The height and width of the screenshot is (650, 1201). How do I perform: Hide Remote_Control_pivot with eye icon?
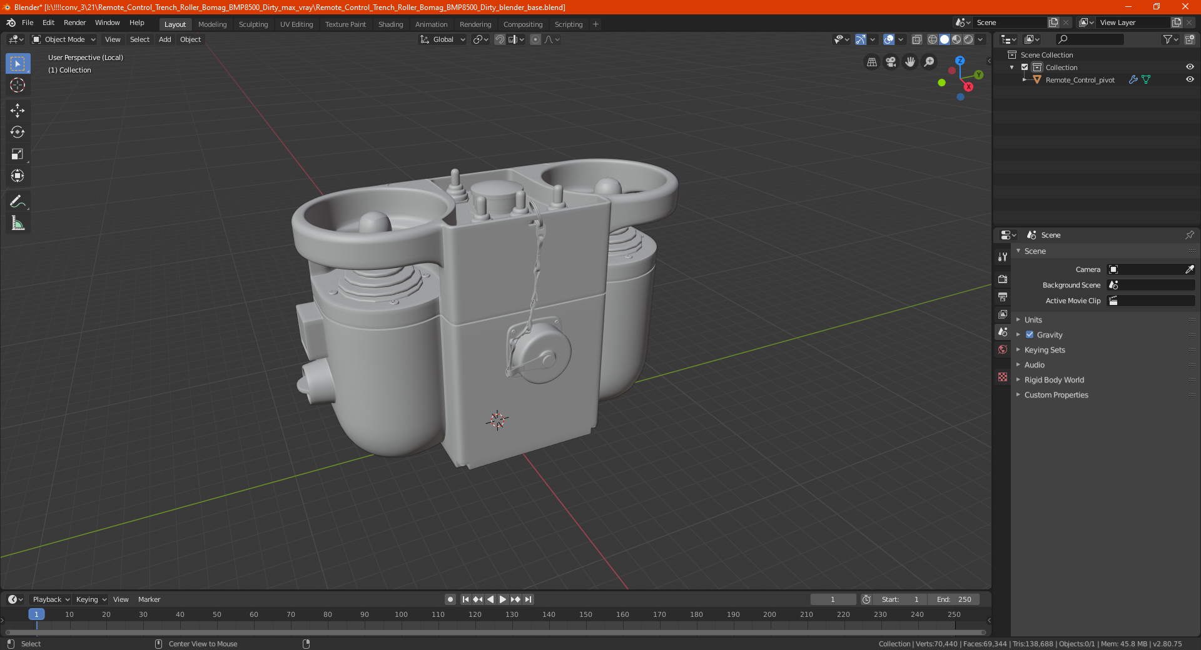tap(1190, 80)
